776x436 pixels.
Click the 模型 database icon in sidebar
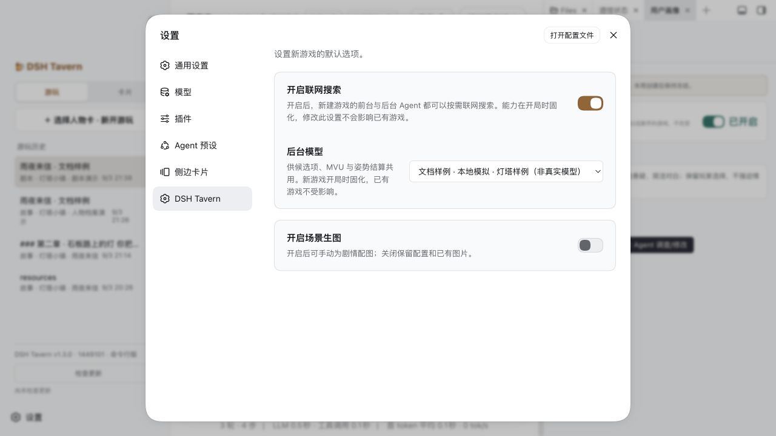click(x=165, y=92)
